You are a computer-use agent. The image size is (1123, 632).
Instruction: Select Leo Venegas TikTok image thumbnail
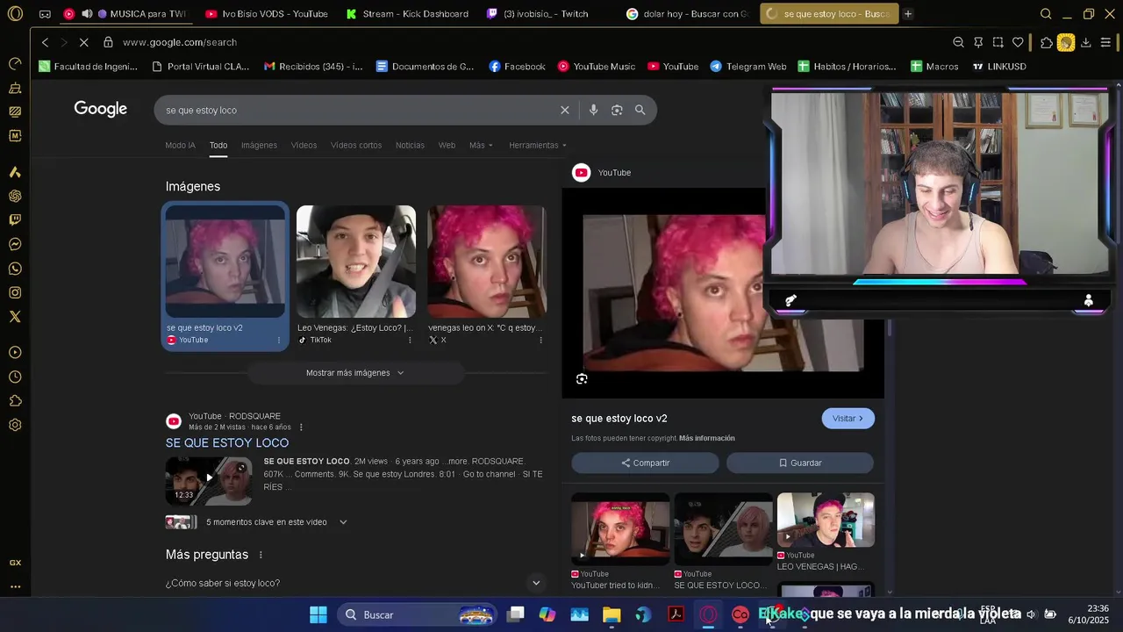(356, 262)
